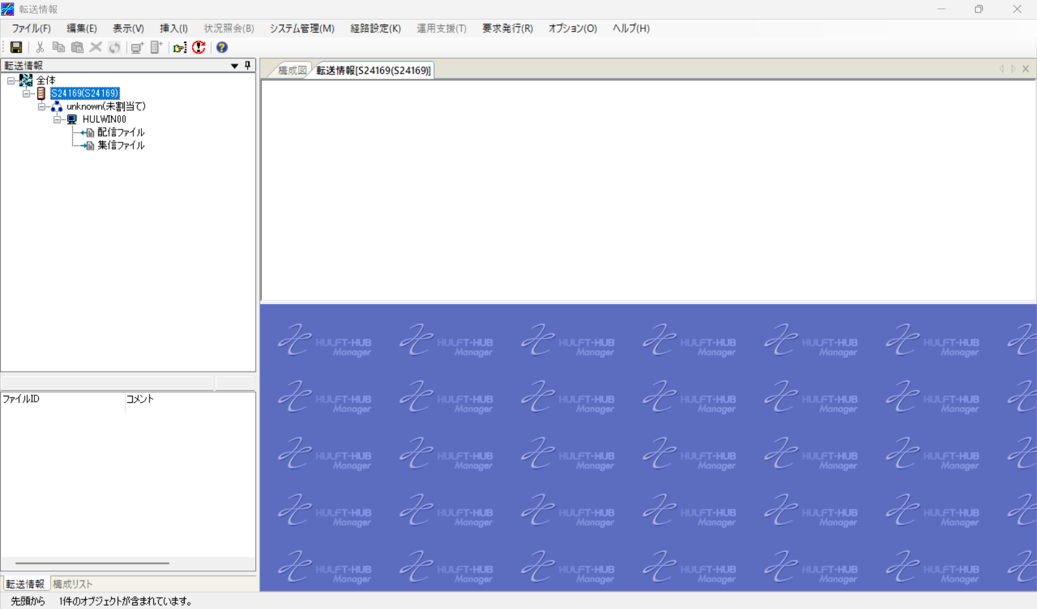1037x609 pixels.
Task: Click the red exclamation refresh icon
Action: [199, 48]
